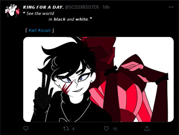Click the reply speech bubble icon
The image size is (179, 135).
pos(26,128)
